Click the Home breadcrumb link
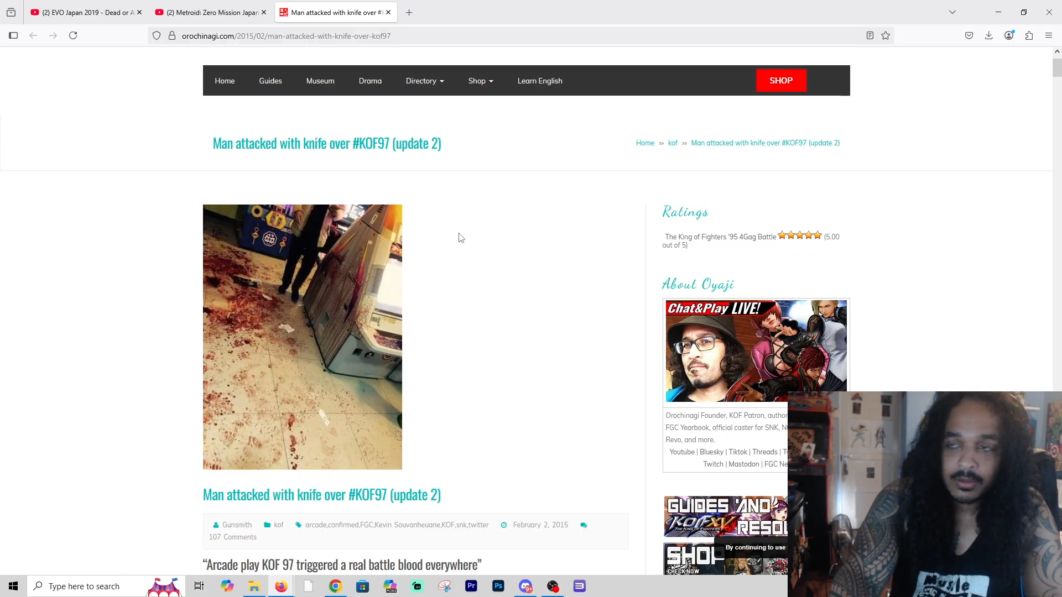Viewport: 1062px width, 597px height. (x=645, y=143)
